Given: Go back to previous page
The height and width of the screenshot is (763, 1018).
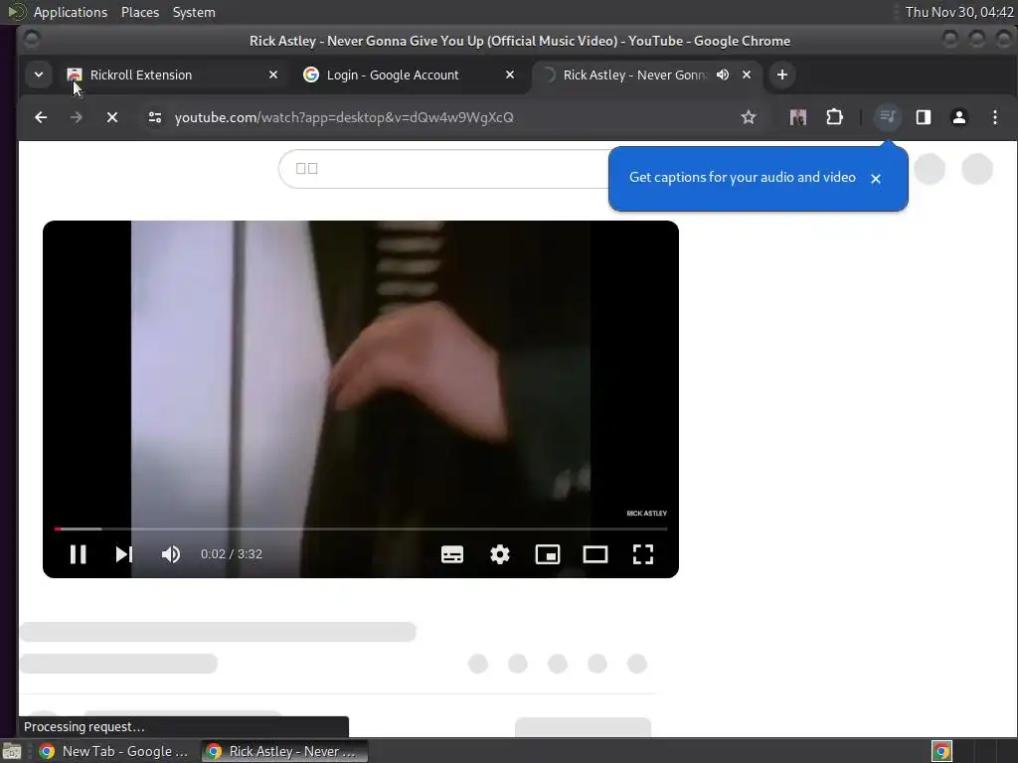Looking at the screenshot, I should click(x=41, y=117).
